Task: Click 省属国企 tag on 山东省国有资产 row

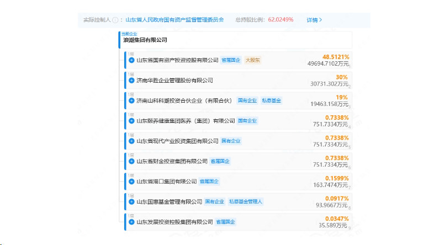Action: click(231, 60)
